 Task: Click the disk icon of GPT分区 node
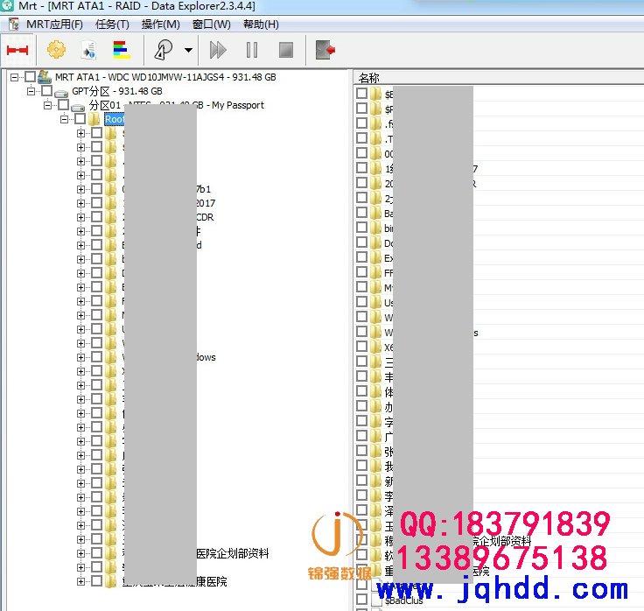tap(61, 93)
